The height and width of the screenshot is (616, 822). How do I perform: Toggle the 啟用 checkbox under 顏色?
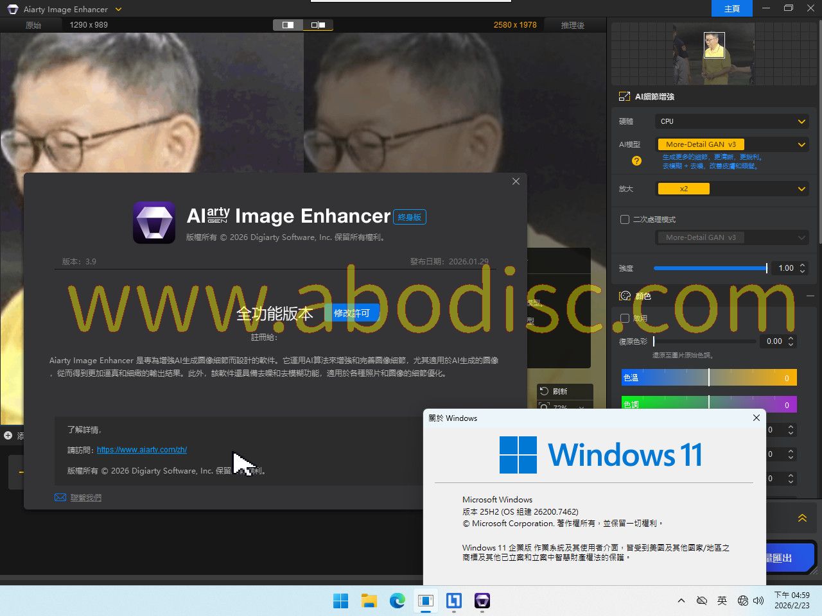point(625,318)
